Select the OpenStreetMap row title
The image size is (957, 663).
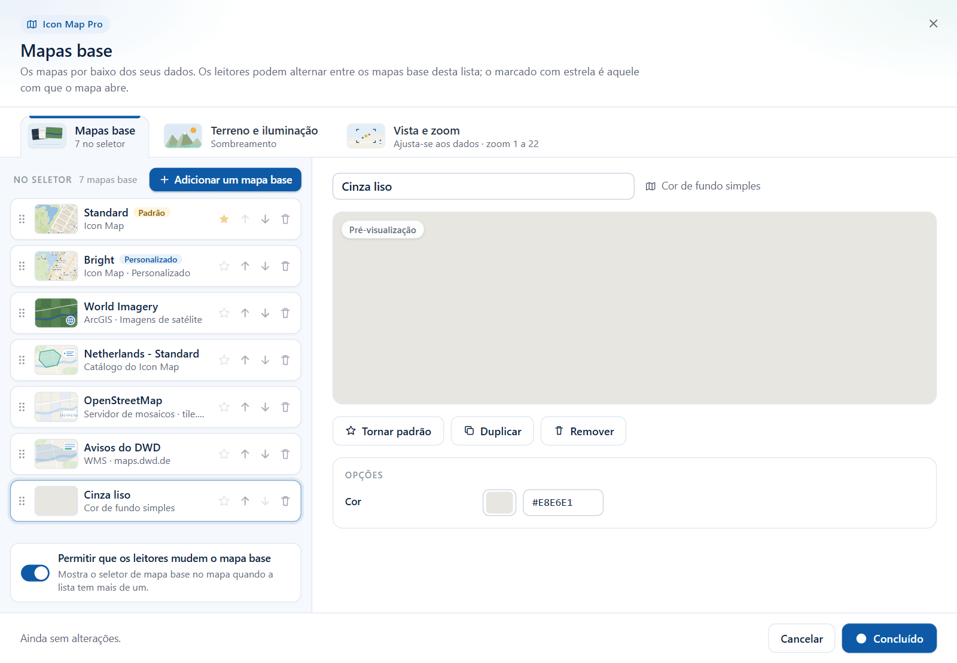coord(123,401)
